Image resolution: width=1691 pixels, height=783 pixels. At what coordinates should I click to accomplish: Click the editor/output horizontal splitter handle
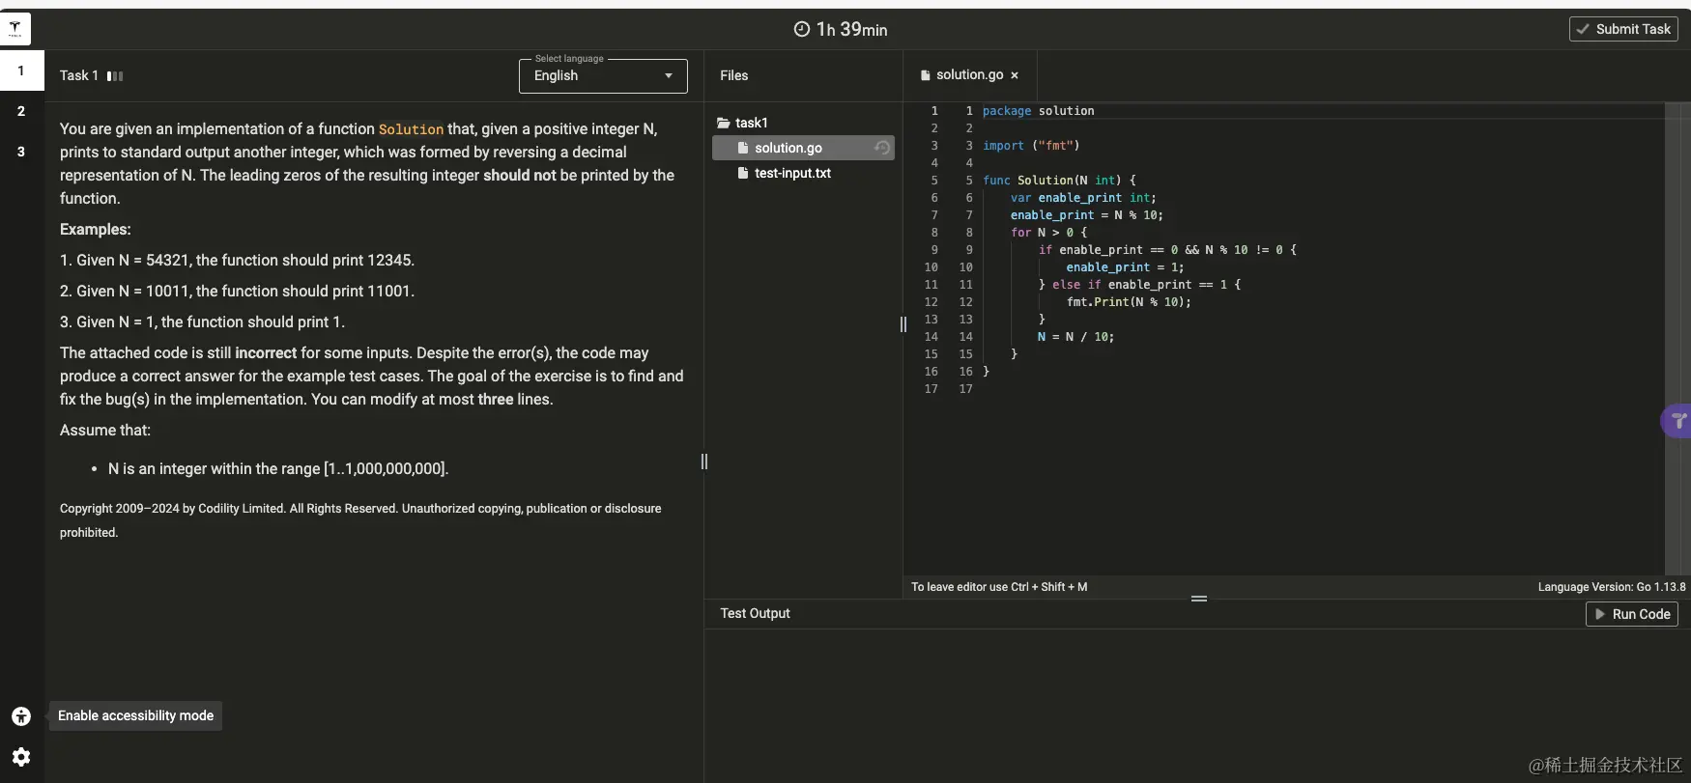click(x=1199, y=599)
